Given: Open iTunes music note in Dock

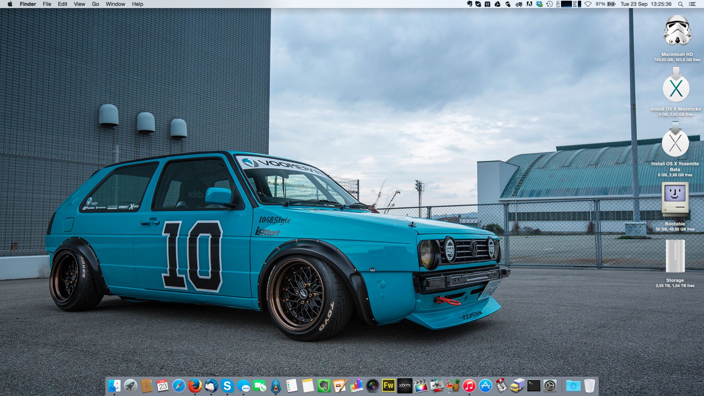Looking at the screenshot, I should pyautogui.click(x=469, y=386).
